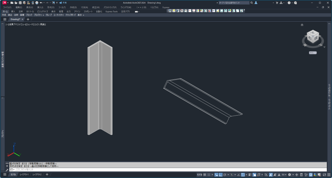Screen dimensions: 332x178
Task: Toggle the drawing grid display
Action: tap(205, 175)
